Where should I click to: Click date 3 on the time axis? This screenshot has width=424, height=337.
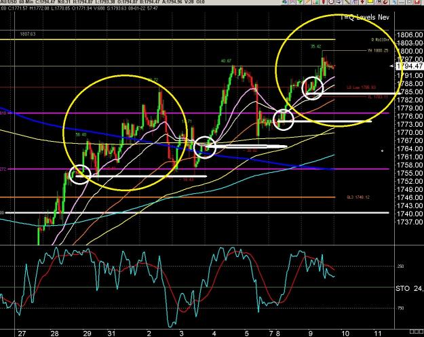181,333
